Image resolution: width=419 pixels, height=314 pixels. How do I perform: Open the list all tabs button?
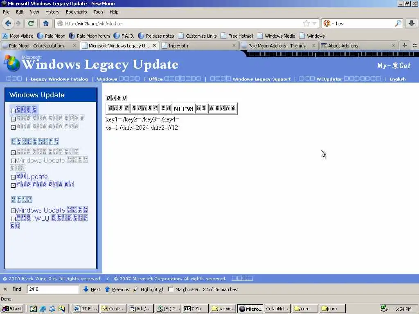point(415,45)
